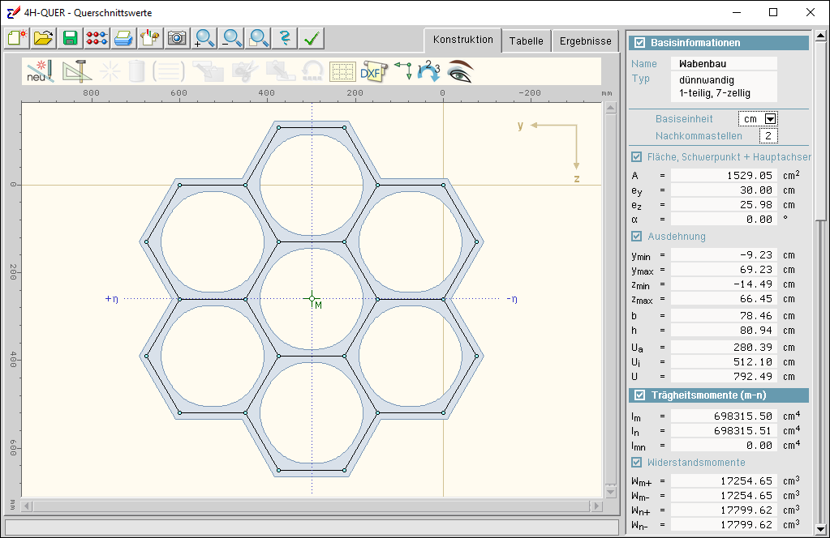Viewport: 830px width, 538px height.
Task: Click the canvas vertical scrollbar down arrow
Action: coord(611,491)
